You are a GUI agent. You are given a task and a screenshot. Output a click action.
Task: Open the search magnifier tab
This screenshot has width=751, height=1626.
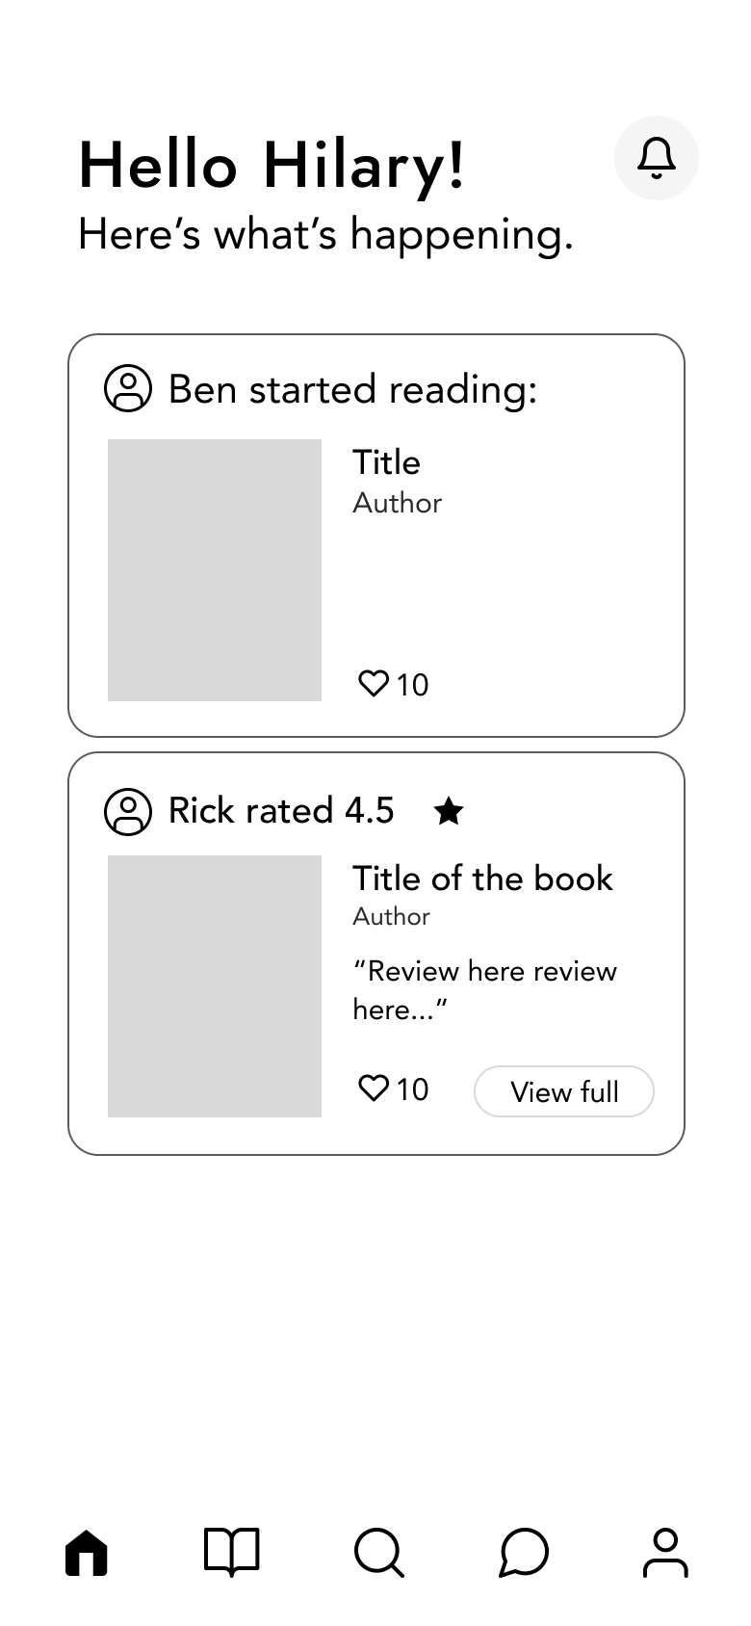(378, 1553)
